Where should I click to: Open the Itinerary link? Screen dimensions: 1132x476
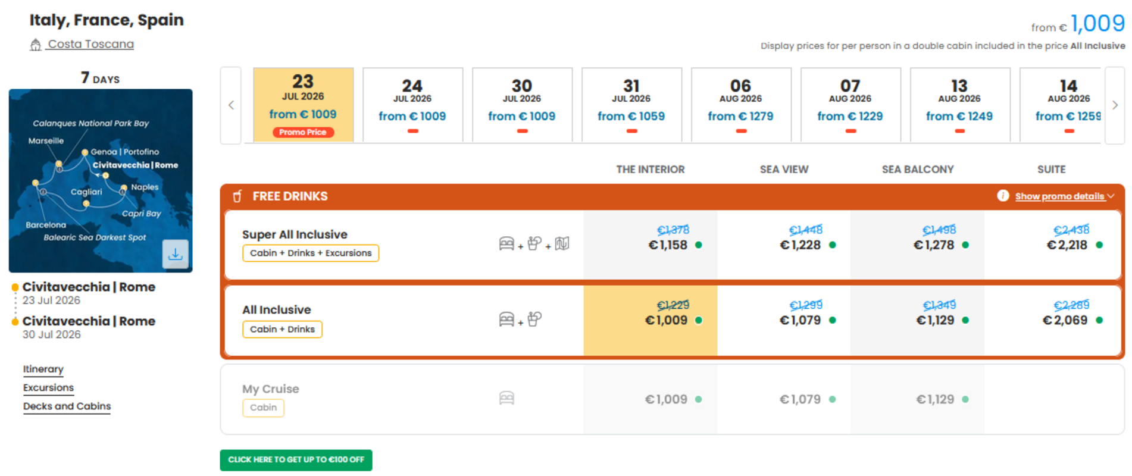[x=43, y=369]
